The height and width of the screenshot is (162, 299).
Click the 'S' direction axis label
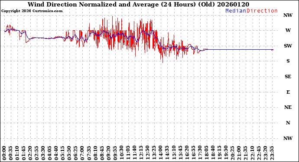288,61
